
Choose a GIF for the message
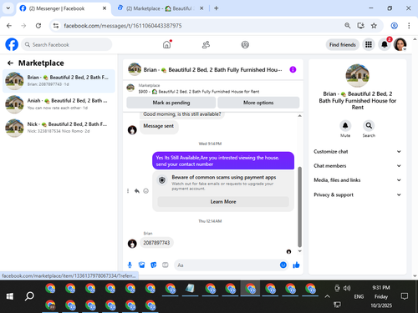(x=166, y=265)
